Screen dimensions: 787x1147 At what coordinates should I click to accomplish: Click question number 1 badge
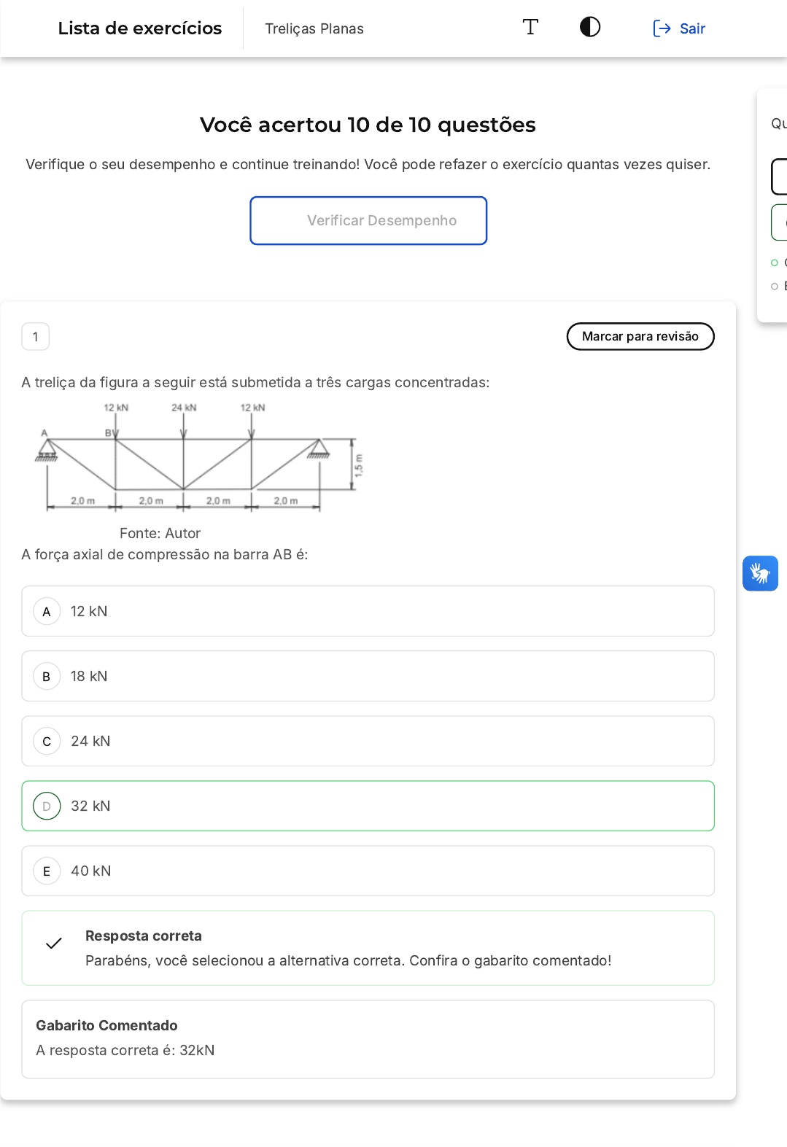pos(36,337)
